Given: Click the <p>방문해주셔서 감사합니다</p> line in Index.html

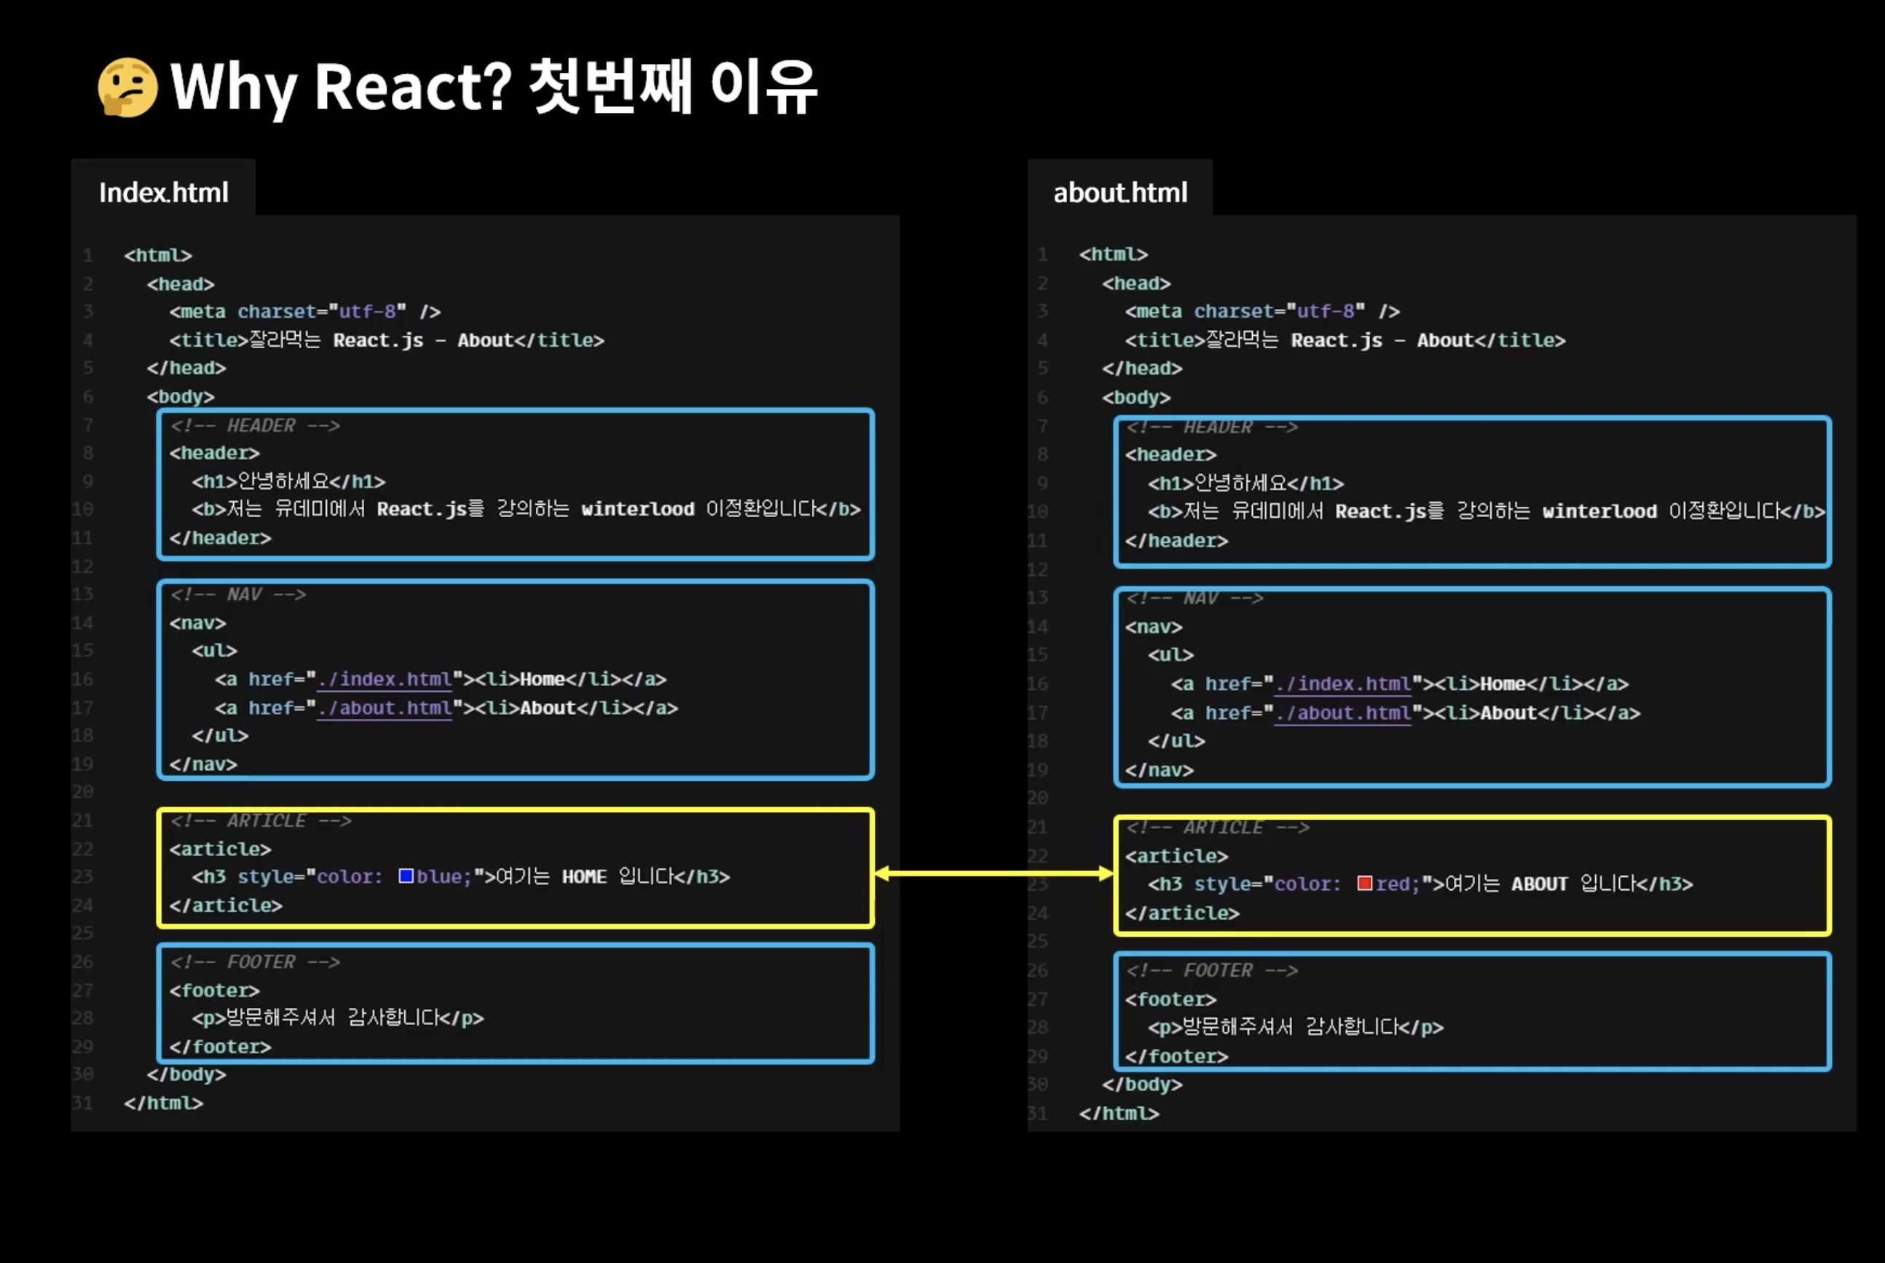Looking at the screenshot, I should pyautogui.click(x=337, y=1018).
